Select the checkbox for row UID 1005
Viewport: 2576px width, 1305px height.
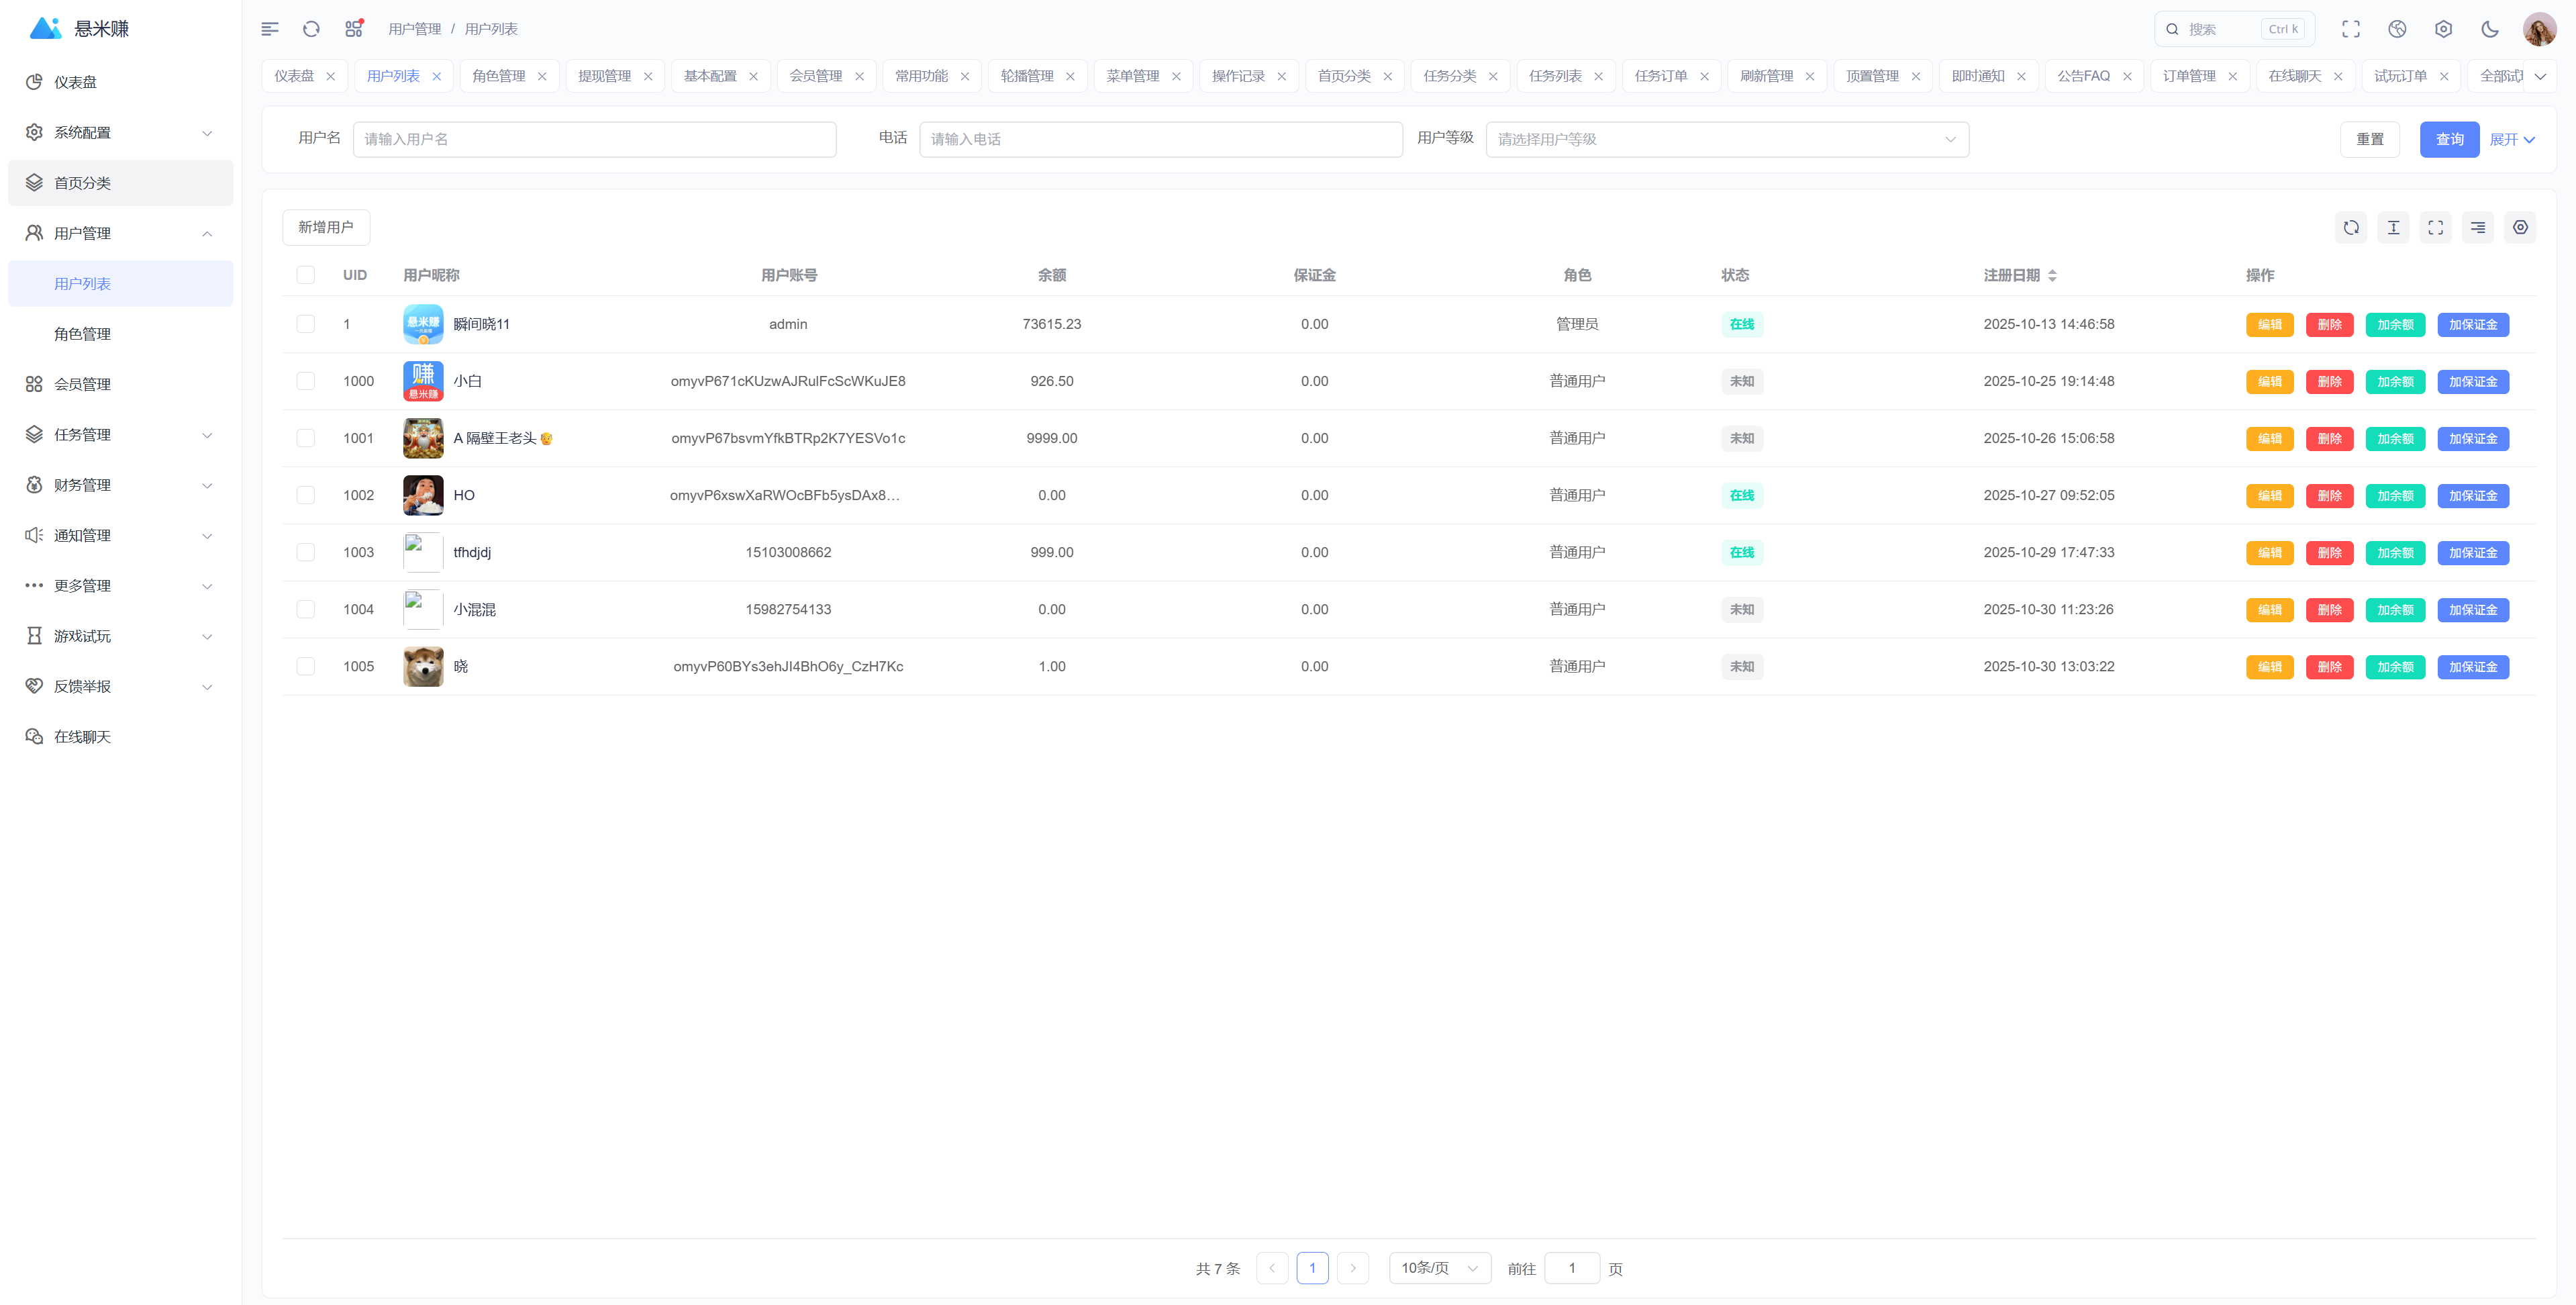click(x=306, y=667)
